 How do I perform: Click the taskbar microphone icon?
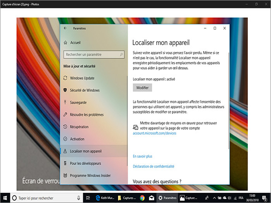79,198
